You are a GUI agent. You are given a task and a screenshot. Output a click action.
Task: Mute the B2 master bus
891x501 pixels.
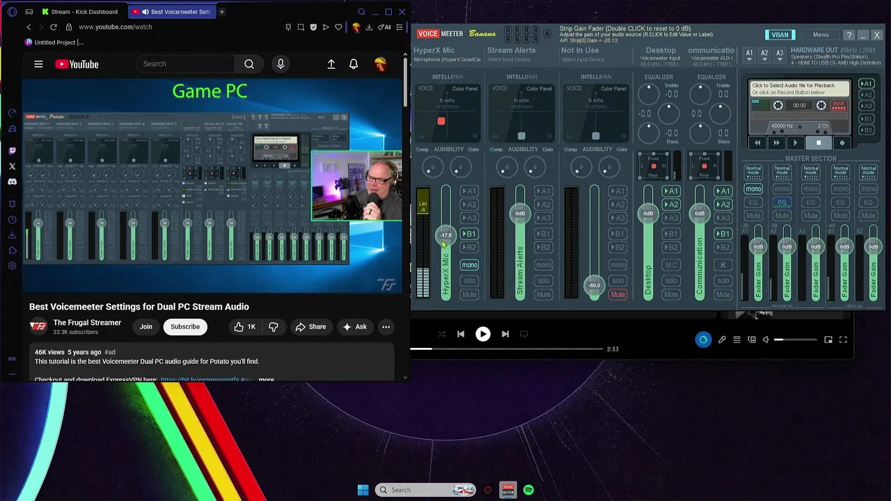pyautogui.click(x=867, y=216)
